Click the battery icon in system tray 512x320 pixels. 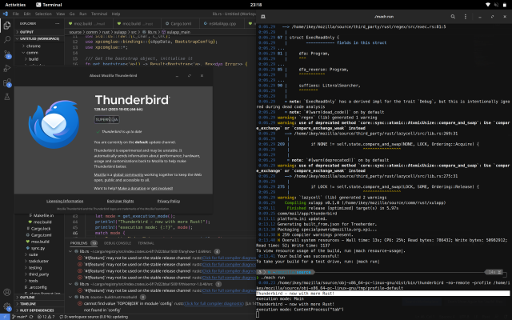coord(505,5)
